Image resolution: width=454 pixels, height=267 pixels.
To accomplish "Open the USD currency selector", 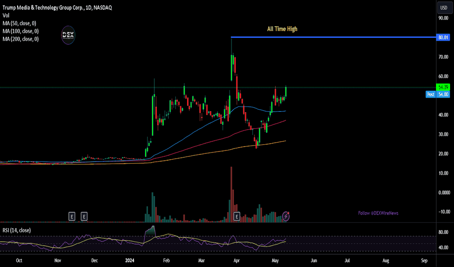I will point(444,8).
